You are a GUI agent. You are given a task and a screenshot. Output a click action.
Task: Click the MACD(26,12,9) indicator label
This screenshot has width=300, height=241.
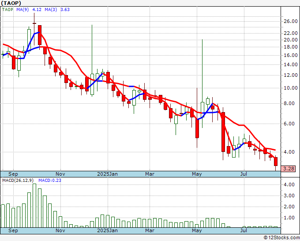point(18,181)
